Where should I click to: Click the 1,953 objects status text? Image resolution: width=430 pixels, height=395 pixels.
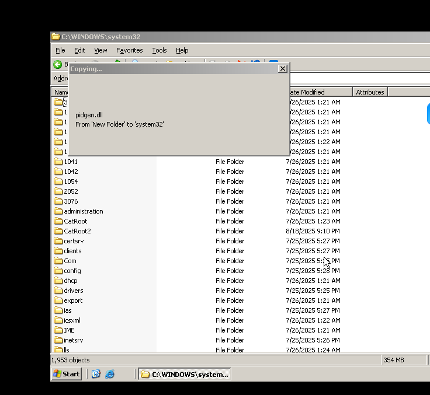click(71, 360)
